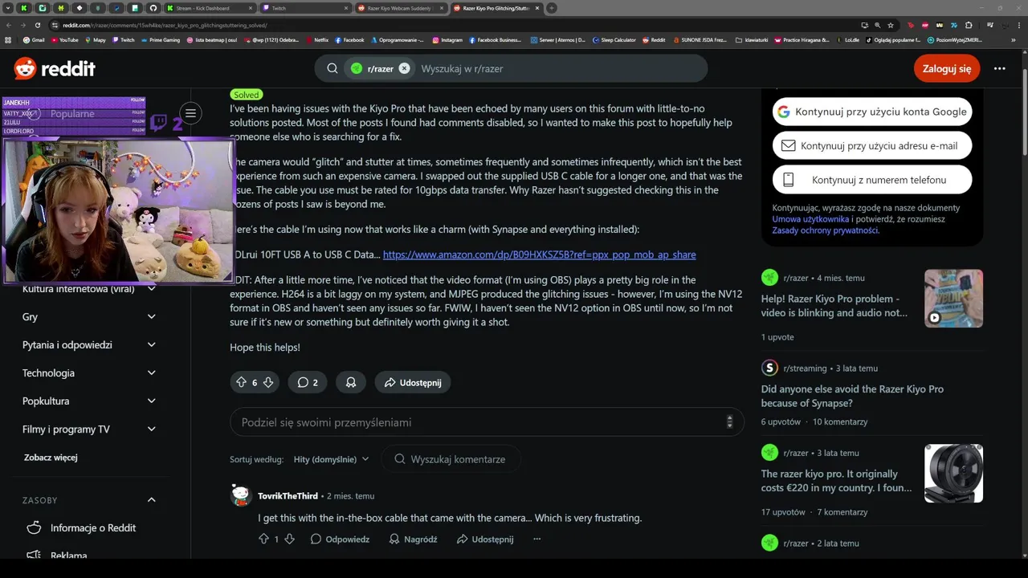Viewport: 1028px width, 578px height.
Task: Click the Reddit logo home link
Action: (55, 69)
